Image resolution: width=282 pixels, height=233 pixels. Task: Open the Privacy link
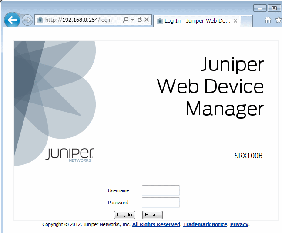click(239, 224)
